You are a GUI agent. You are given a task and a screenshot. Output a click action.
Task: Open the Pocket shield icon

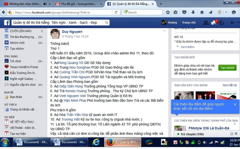[x=184, y=12]
